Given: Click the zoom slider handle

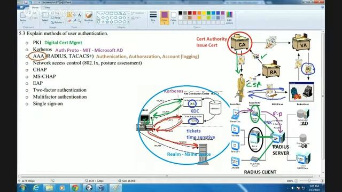Looking at the screenshot, I should click(309, 180).
